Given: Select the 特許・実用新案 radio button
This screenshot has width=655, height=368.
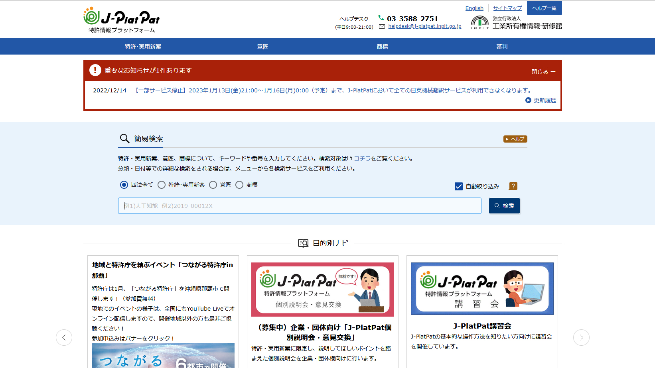Looking at the screenshot, I should (162, 185).
